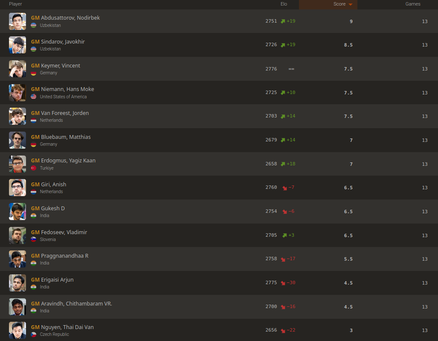Click the USA flag under Niemann

[34, 96]
